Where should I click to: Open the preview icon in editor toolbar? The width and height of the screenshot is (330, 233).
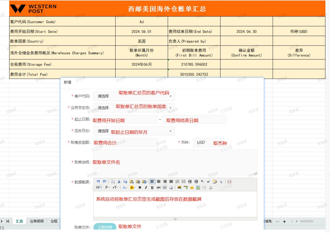[113, 182]
